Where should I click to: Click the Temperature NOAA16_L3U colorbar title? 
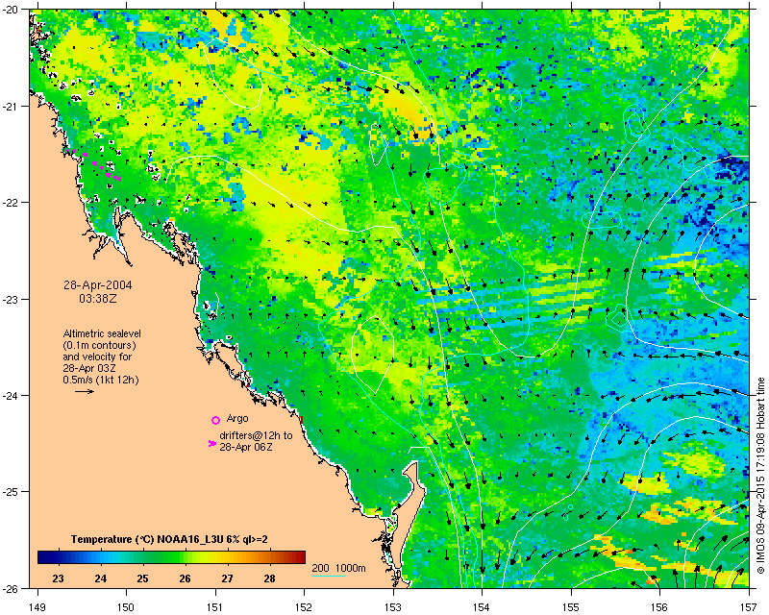tap(169, 539)
